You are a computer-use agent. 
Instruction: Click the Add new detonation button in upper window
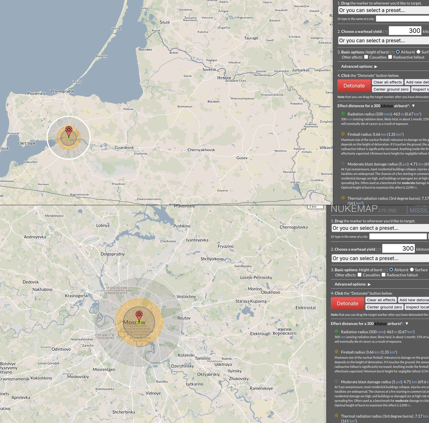(x=417, y=82)
